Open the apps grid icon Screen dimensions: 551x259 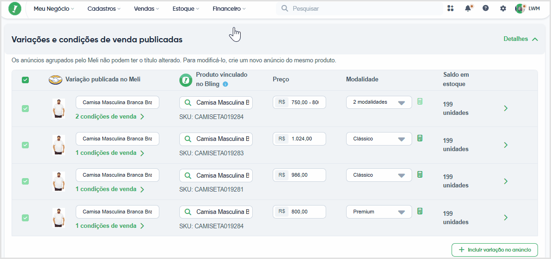(451, 8)
